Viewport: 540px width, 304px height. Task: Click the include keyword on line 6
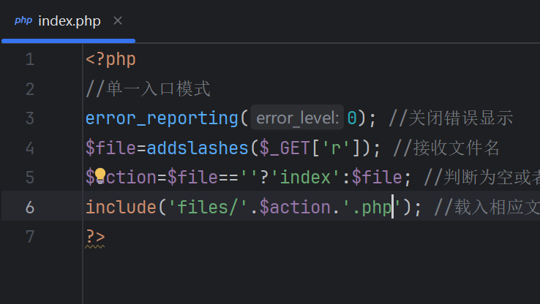[x=121, y=207]
